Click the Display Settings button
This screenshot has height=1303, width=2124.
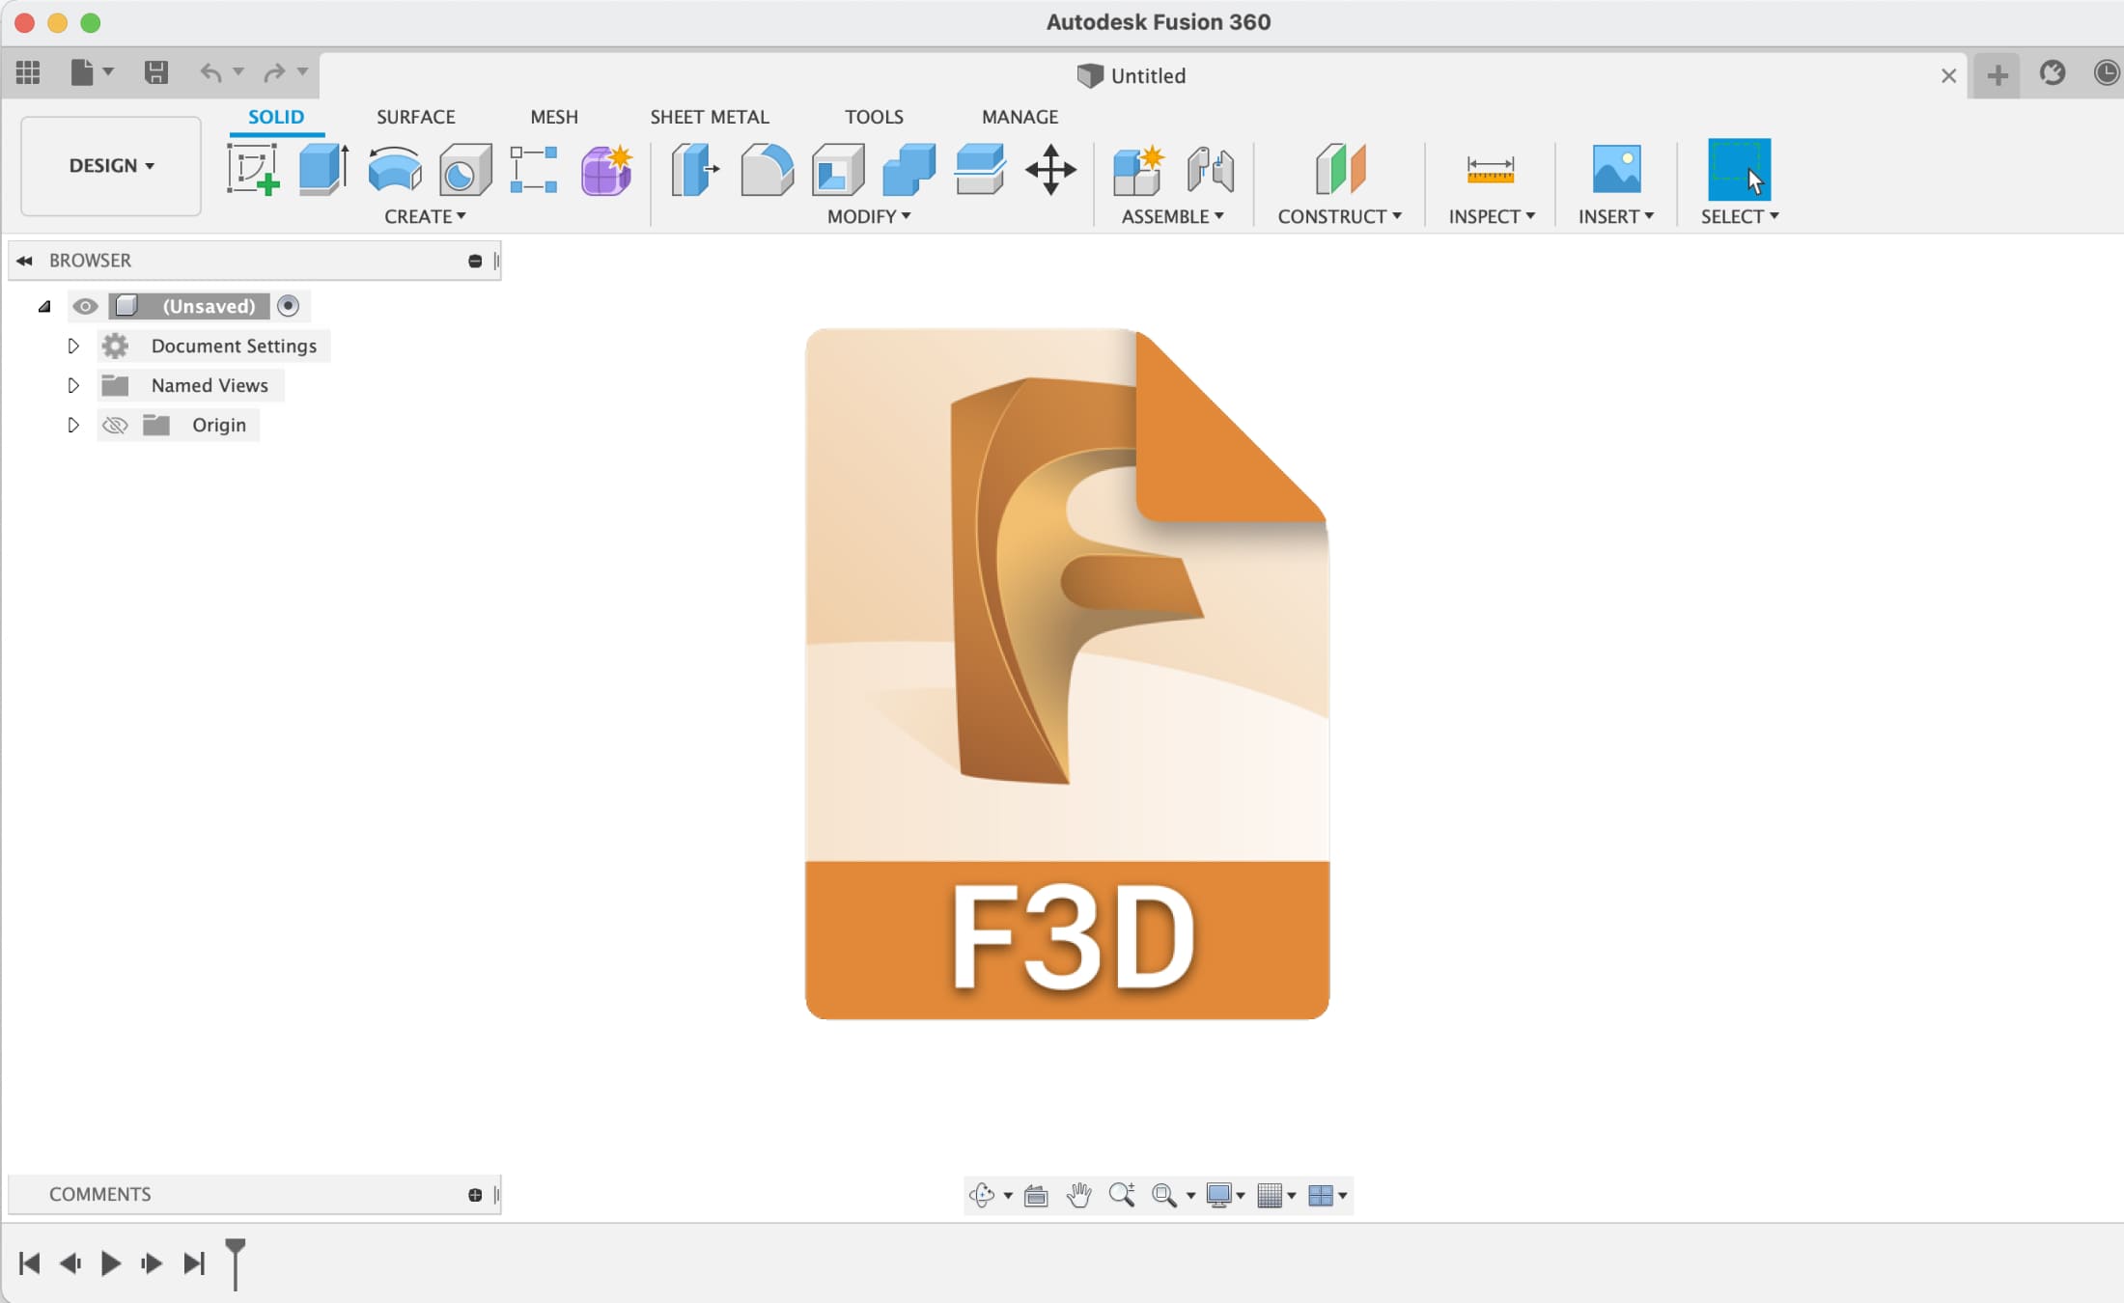click(x=1223, y=1195)
